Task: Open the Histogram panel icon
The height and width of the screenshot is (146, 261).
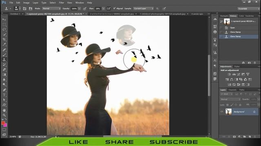Action: pos(215,19)
